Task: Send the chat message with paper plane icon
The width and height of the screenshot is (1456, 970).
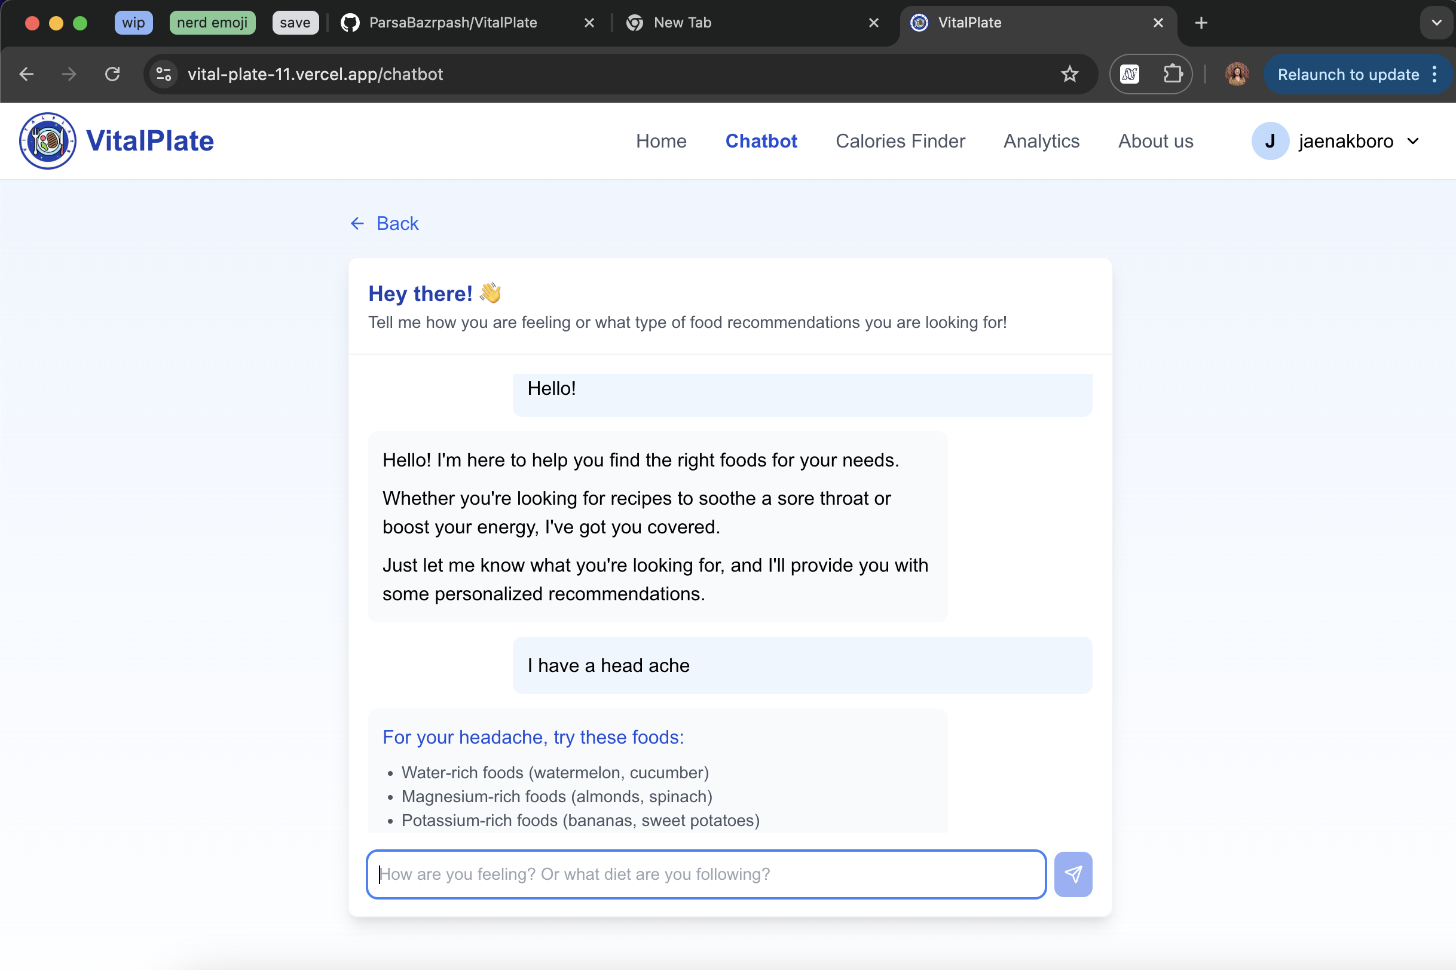Action: (1073, 874)
